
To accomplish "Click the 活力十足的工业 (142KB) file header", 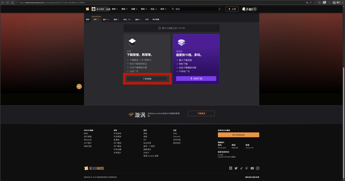I will pyautogui.click(x=172, y=28).
